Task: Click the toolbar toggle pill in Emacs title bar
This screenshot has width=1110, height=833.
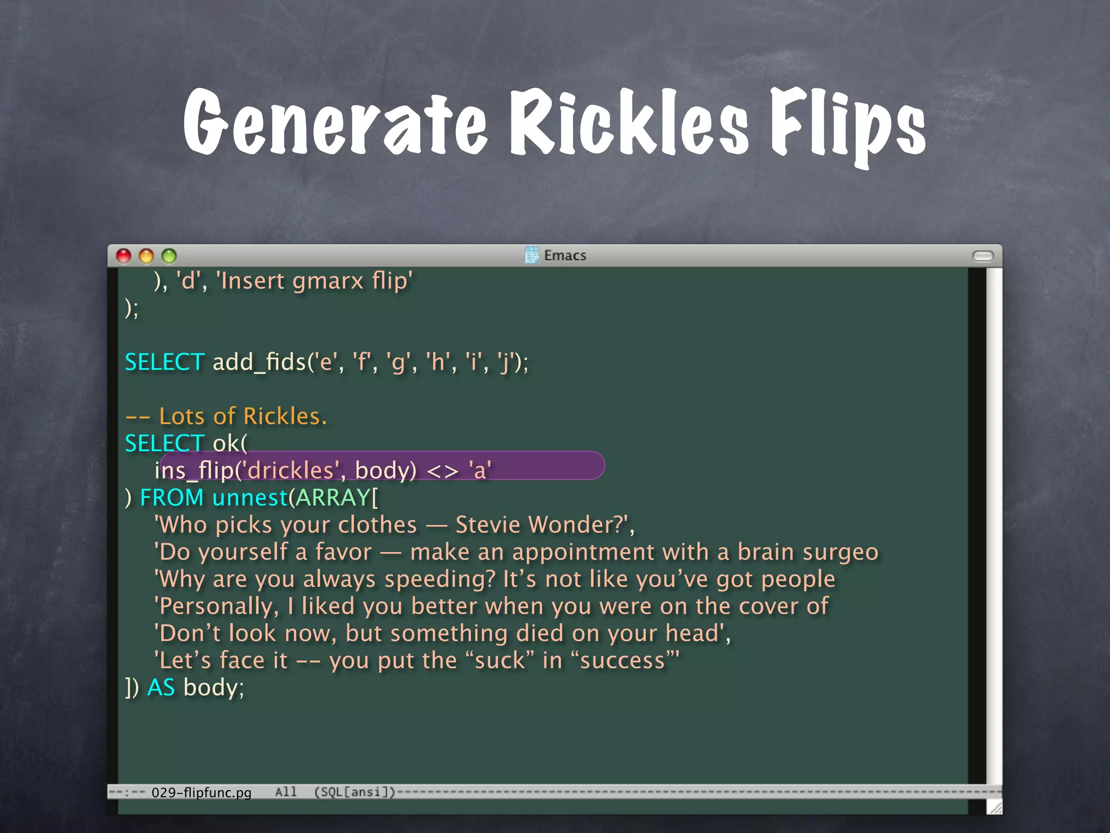Action: pyautogui.click(x=983, y=255)
